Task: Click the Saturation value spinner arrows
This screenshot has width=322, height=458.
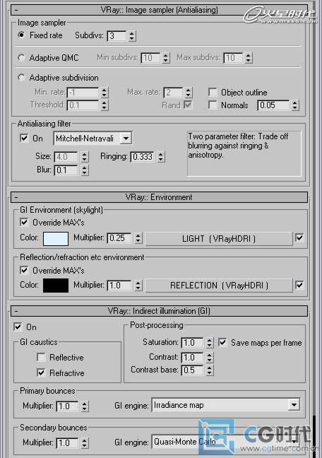Action: tap(209, 342)
